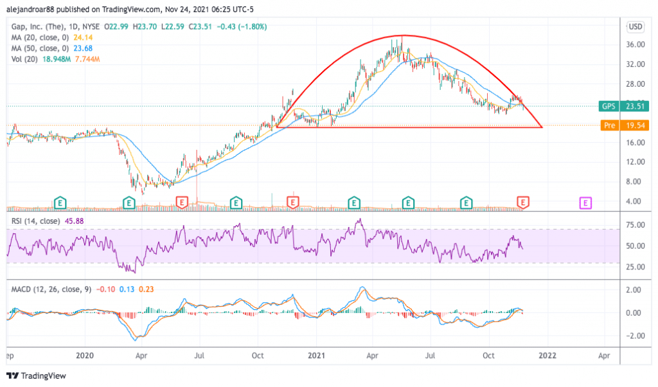Click the GPS 23.51 price label
658x387 pixels.
pos(623,106)
